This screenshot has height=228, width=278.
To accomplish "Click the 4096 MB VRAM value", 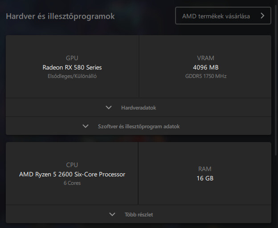I will pyautogui.click(x=205, y=68).
